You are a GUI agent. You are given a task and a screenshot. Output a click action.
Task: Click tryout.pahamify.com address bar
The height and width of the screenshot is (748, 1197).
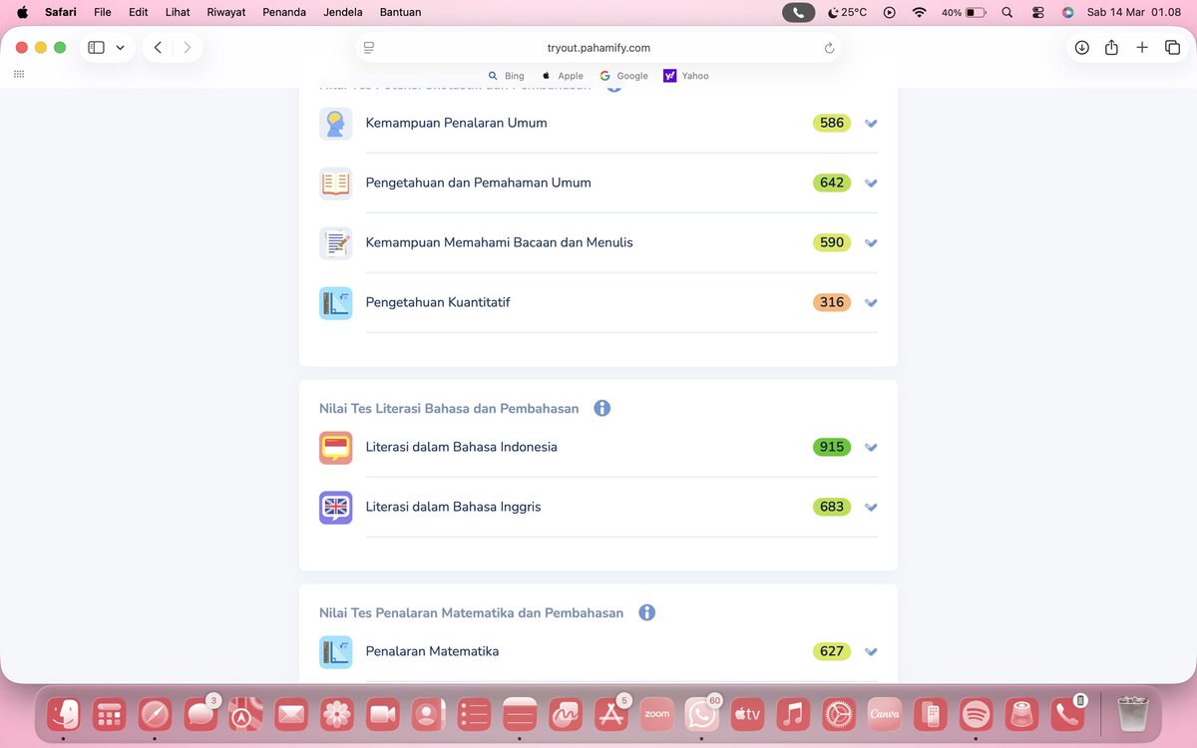click(598, 47)
